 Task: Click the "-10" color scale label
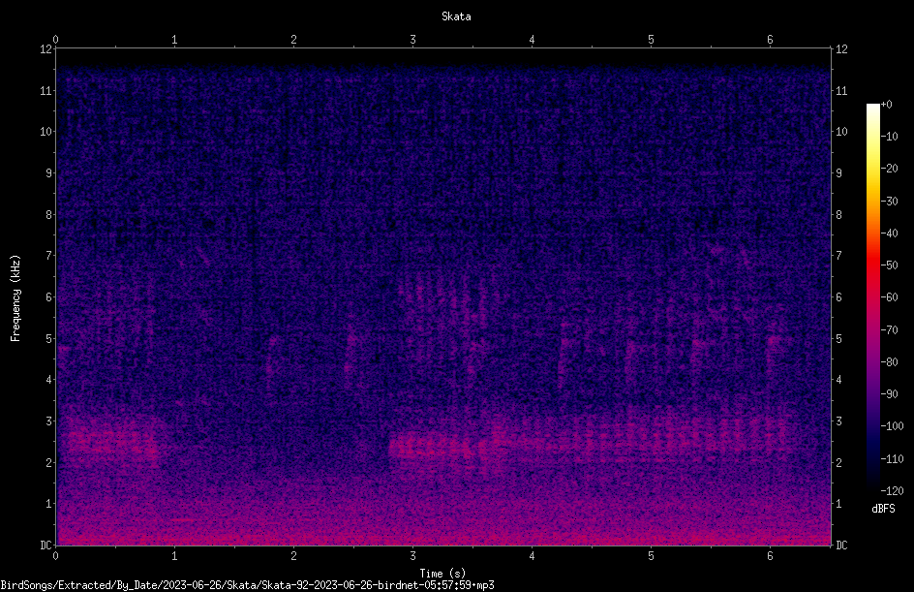[x=889, y=137]
